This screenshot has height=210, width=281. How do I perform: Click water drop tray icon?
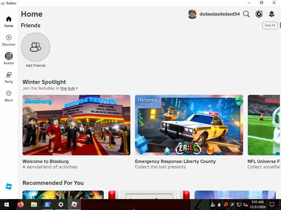(x=219, y=205)
